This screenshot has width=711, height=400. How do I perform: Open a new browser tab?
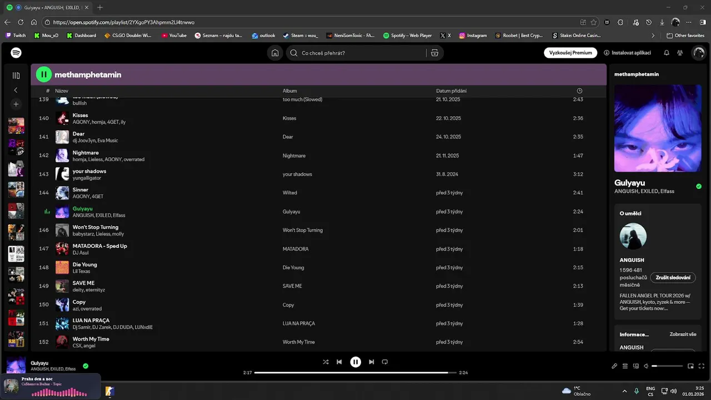[x=100, y=7]
